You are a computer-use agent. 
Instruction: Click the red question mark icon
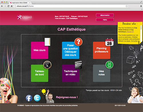point(78,42)
